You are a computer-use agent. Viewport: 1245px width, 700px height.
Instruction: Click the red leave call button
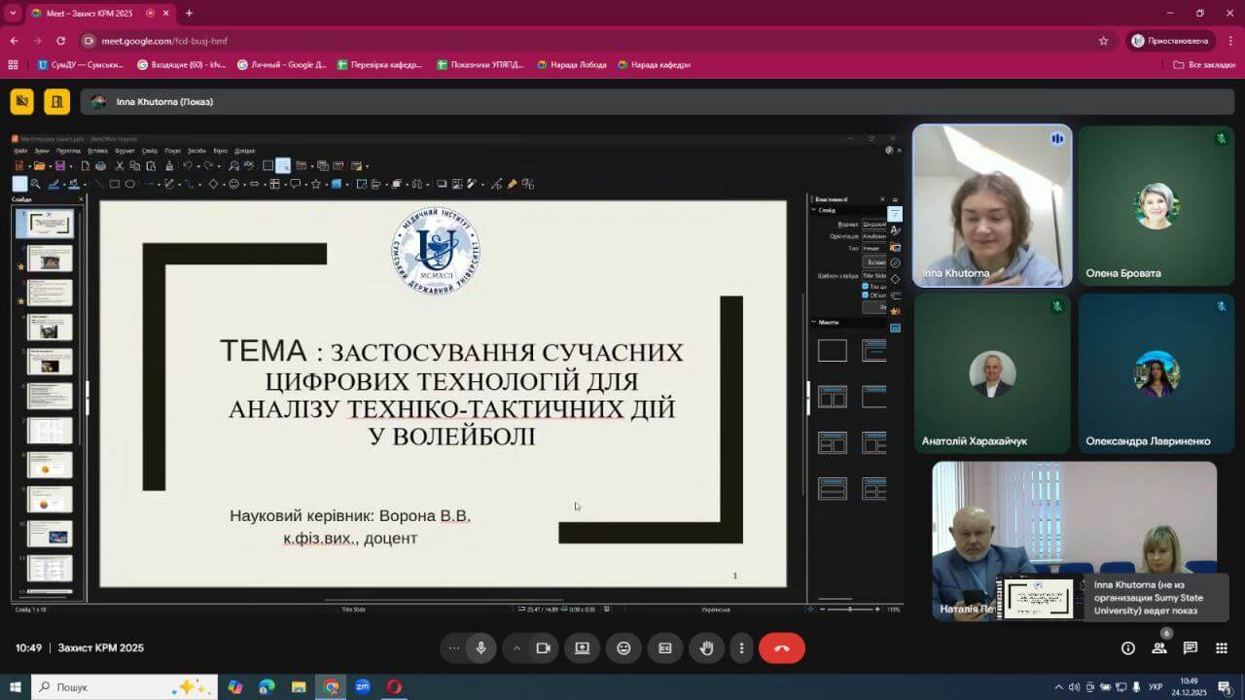[781, 648]
